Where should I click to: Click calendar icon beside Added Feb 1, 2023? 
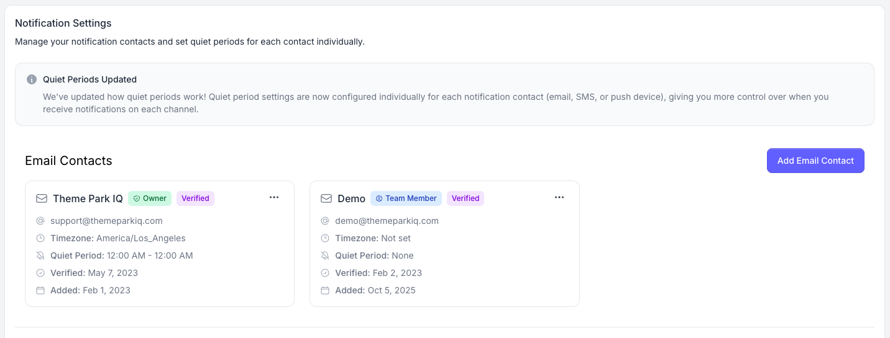40,290
